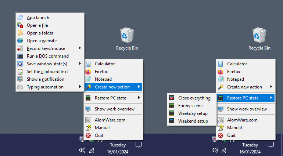Click the Set the clipboard text icon
The image size is (283, 156).
(20, 72)
